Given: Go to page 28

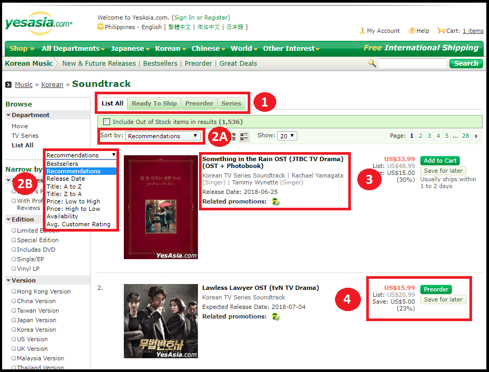Looking at the screenshot, I should (465, 136).
